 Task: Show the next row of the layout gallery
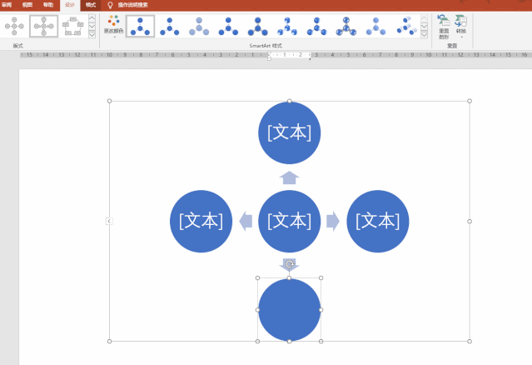coord(92,26)
